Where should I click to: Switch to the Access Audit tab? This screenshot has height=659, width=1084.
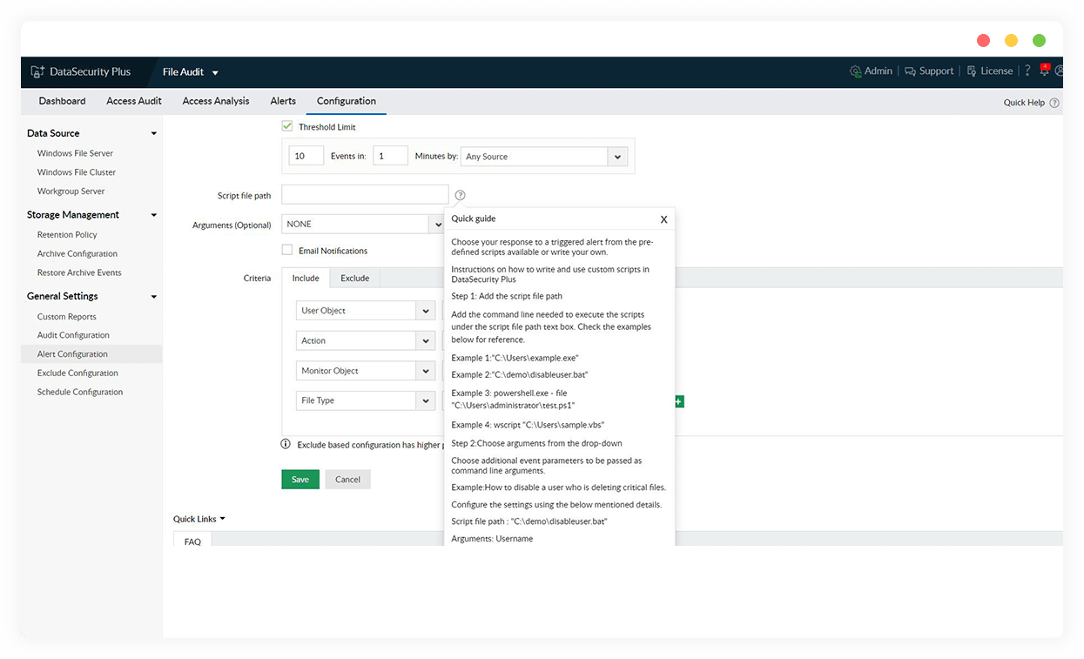pos(134,101)
